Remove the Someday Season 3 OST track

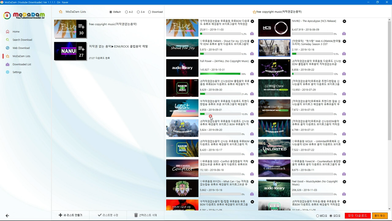click(x=344, y=41)
